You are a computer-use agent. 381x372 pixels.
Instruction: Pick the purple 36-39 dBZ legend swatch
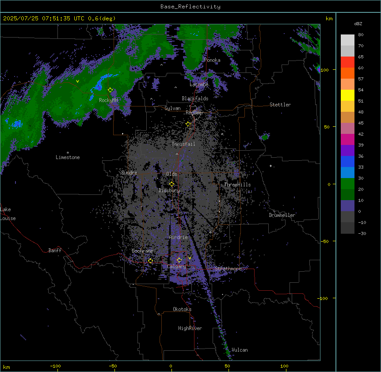click(x=347, y=151)
